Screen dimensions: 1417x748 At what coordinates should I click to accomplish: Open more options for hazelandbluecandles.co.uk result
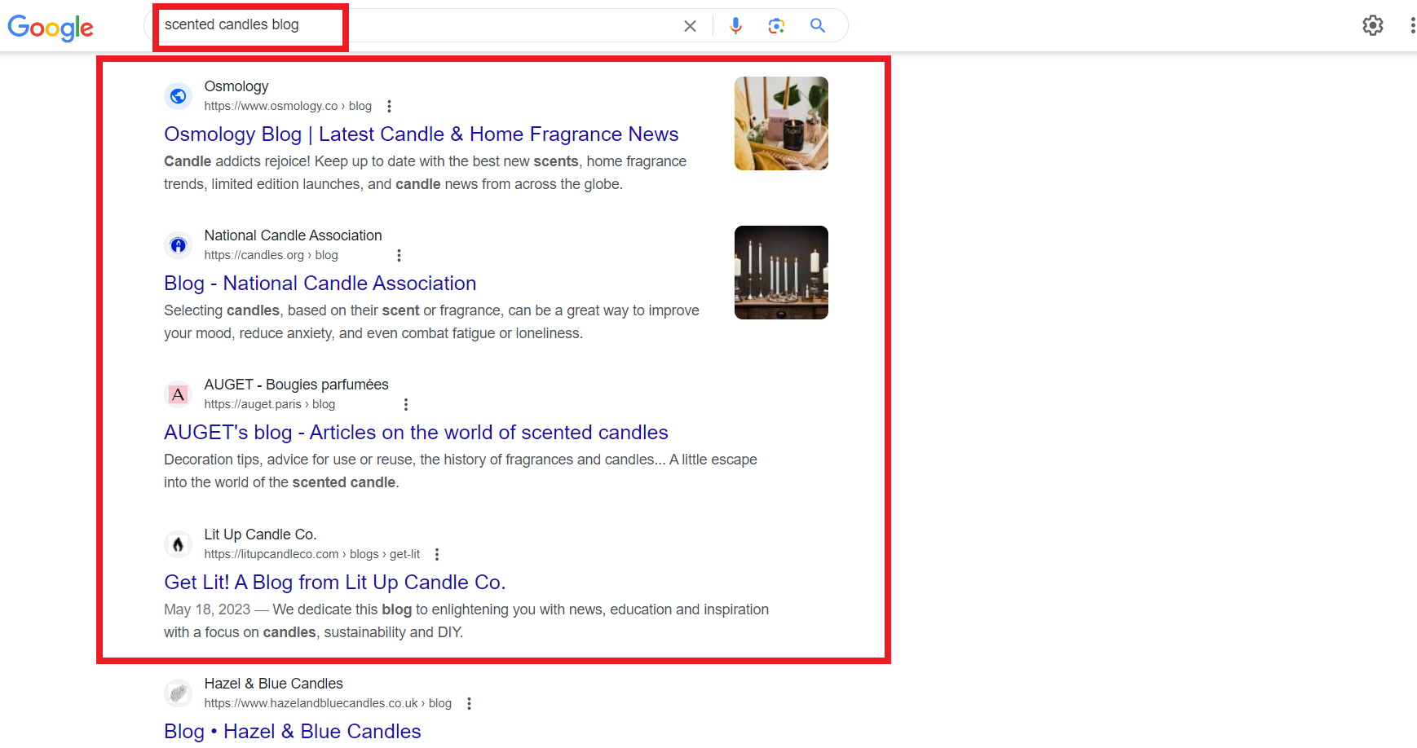tap(469, 703)
